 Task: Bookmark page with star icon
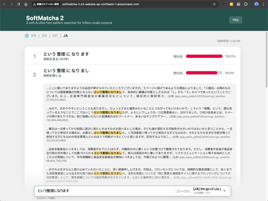click(x=214, y=4)
